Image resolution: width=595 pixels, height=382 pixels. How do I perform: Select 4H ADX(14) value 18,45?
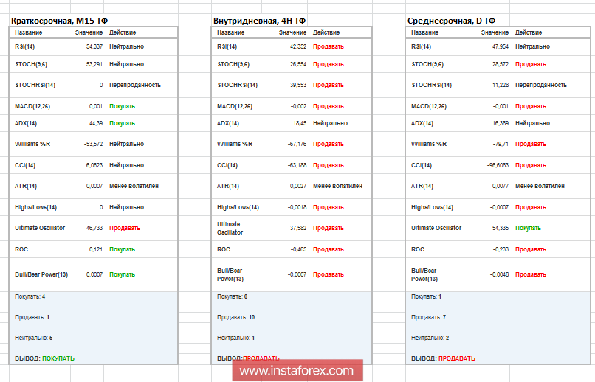(x=300, y=123)
